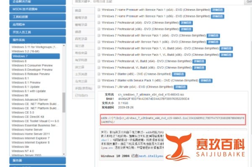Expand the 工具和资源 sidebar section

pos(38,17)
